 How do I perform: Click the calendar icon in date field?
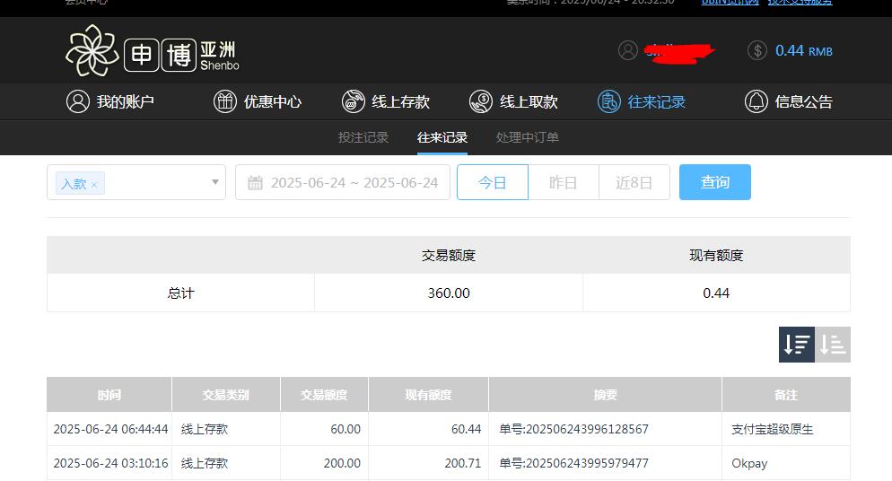click(x=256, y=182)
